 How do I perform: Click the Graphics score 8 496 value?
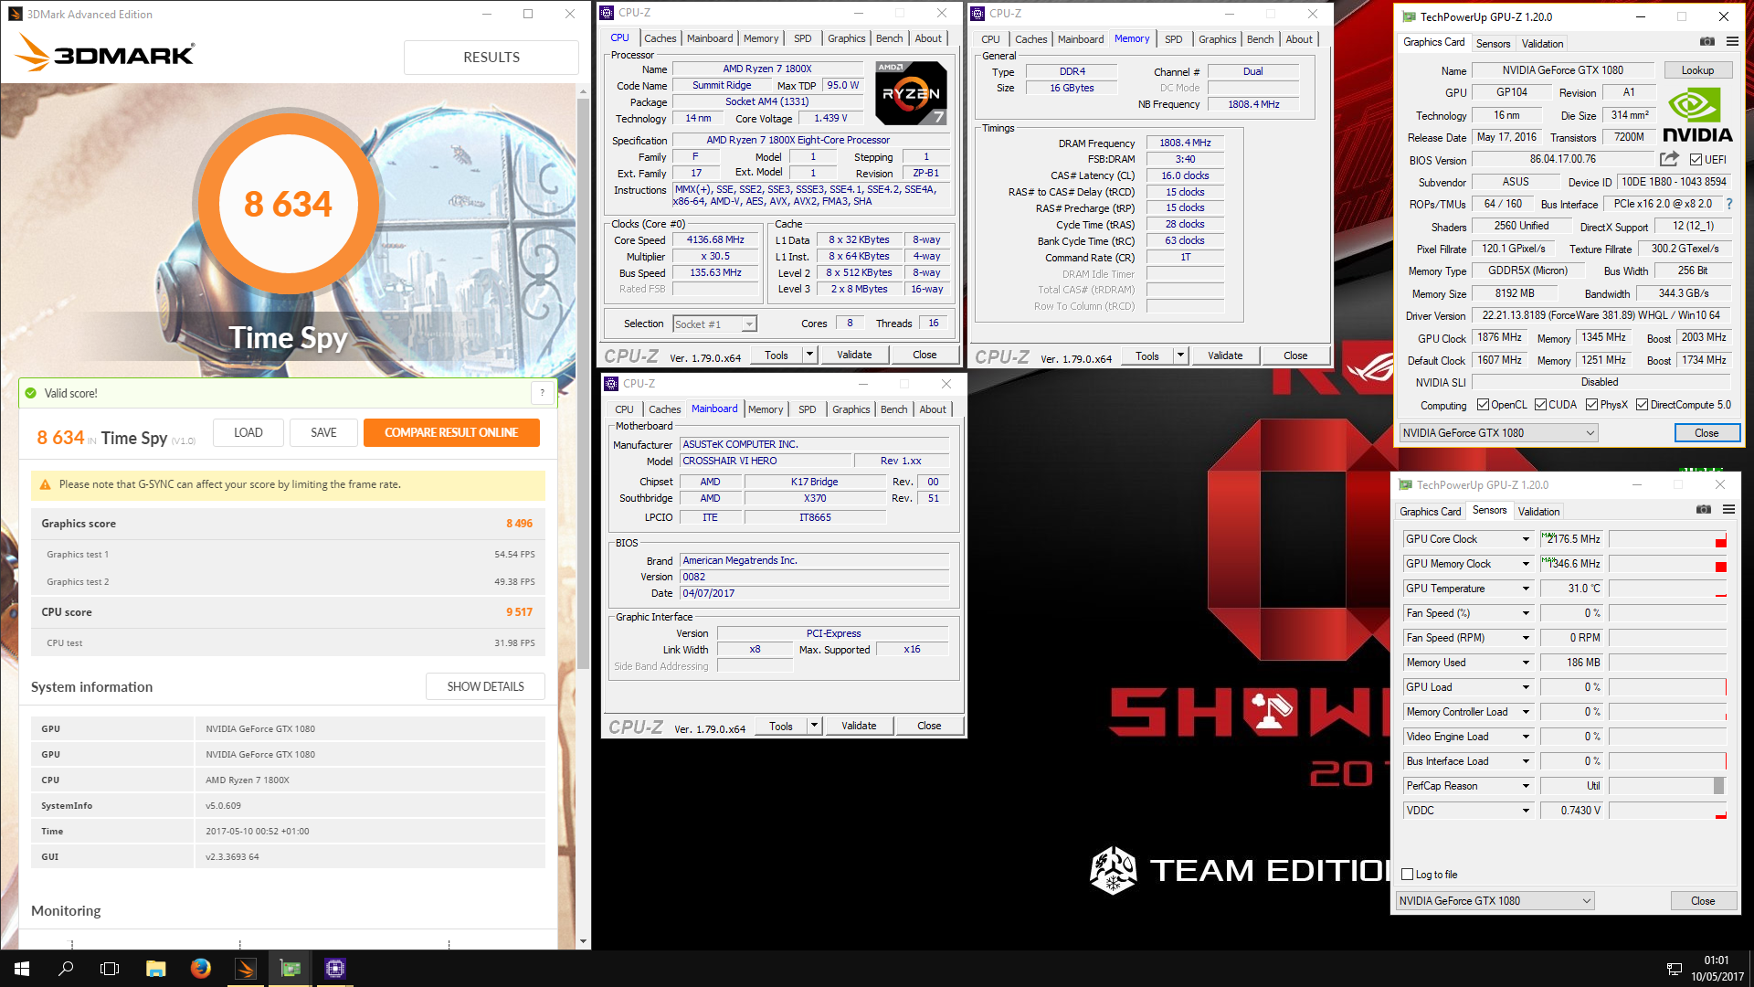click(x=519, y=524)
